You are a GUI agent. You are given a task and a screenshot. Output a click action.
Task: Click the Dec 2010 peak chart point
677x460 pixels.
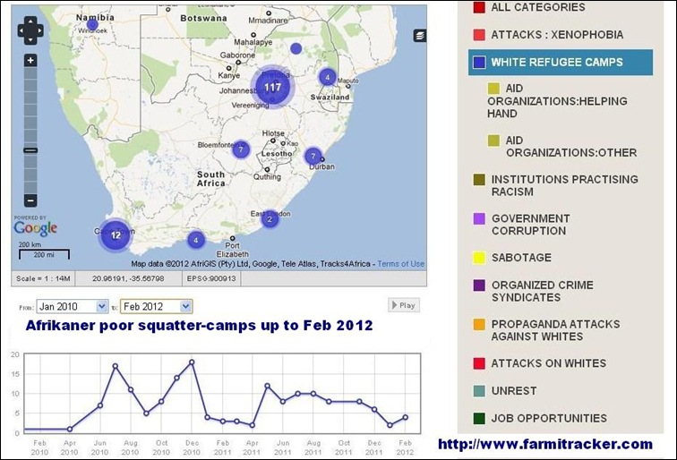coord(192,362)
